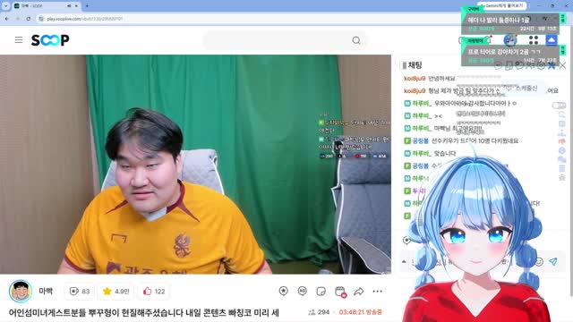Click the clip recording icon

tap(340, 292)
